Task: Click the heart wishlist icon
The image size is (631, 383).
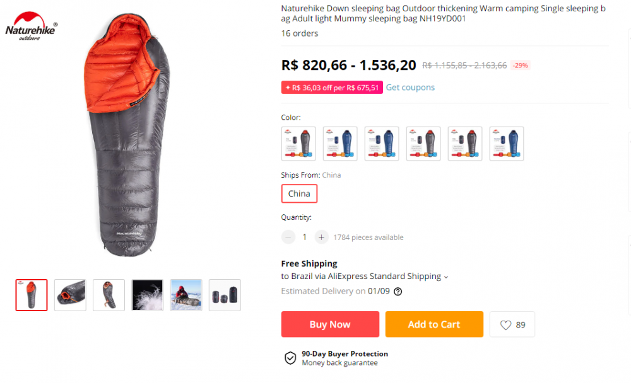Action: click(x=505, y=325)
